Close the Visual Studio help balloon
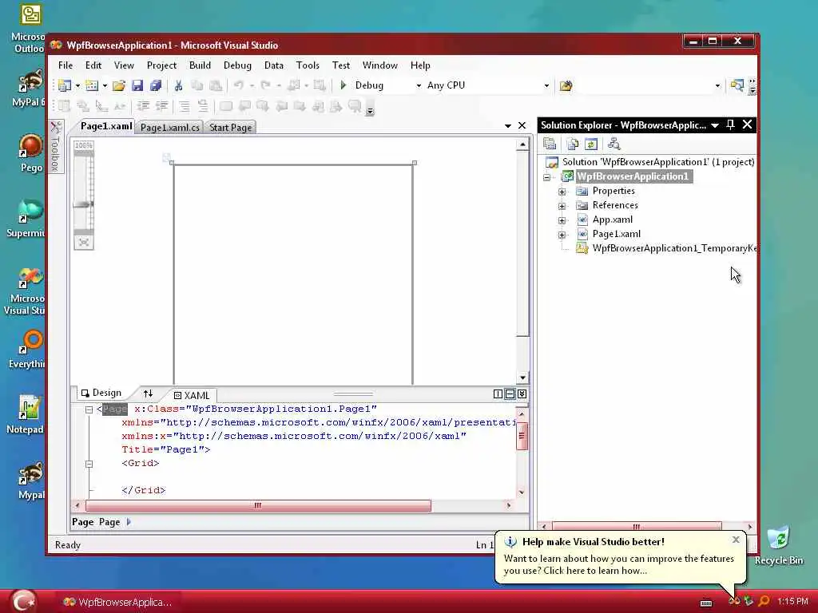 coord(736,540)
